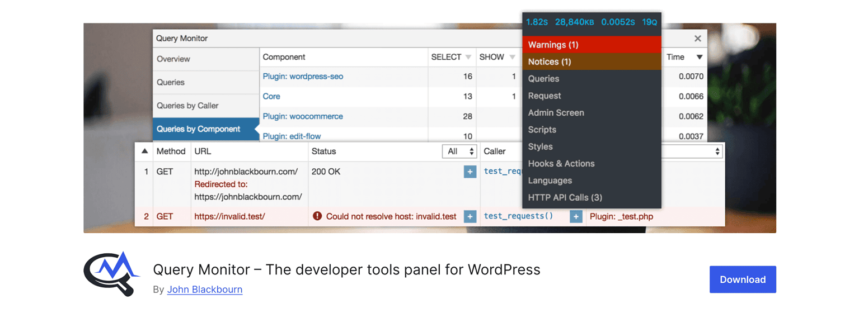Screen dimensions: 859x313
Task: Click the Plugin: woocommerce component link
Action: (x=302, y=116)
